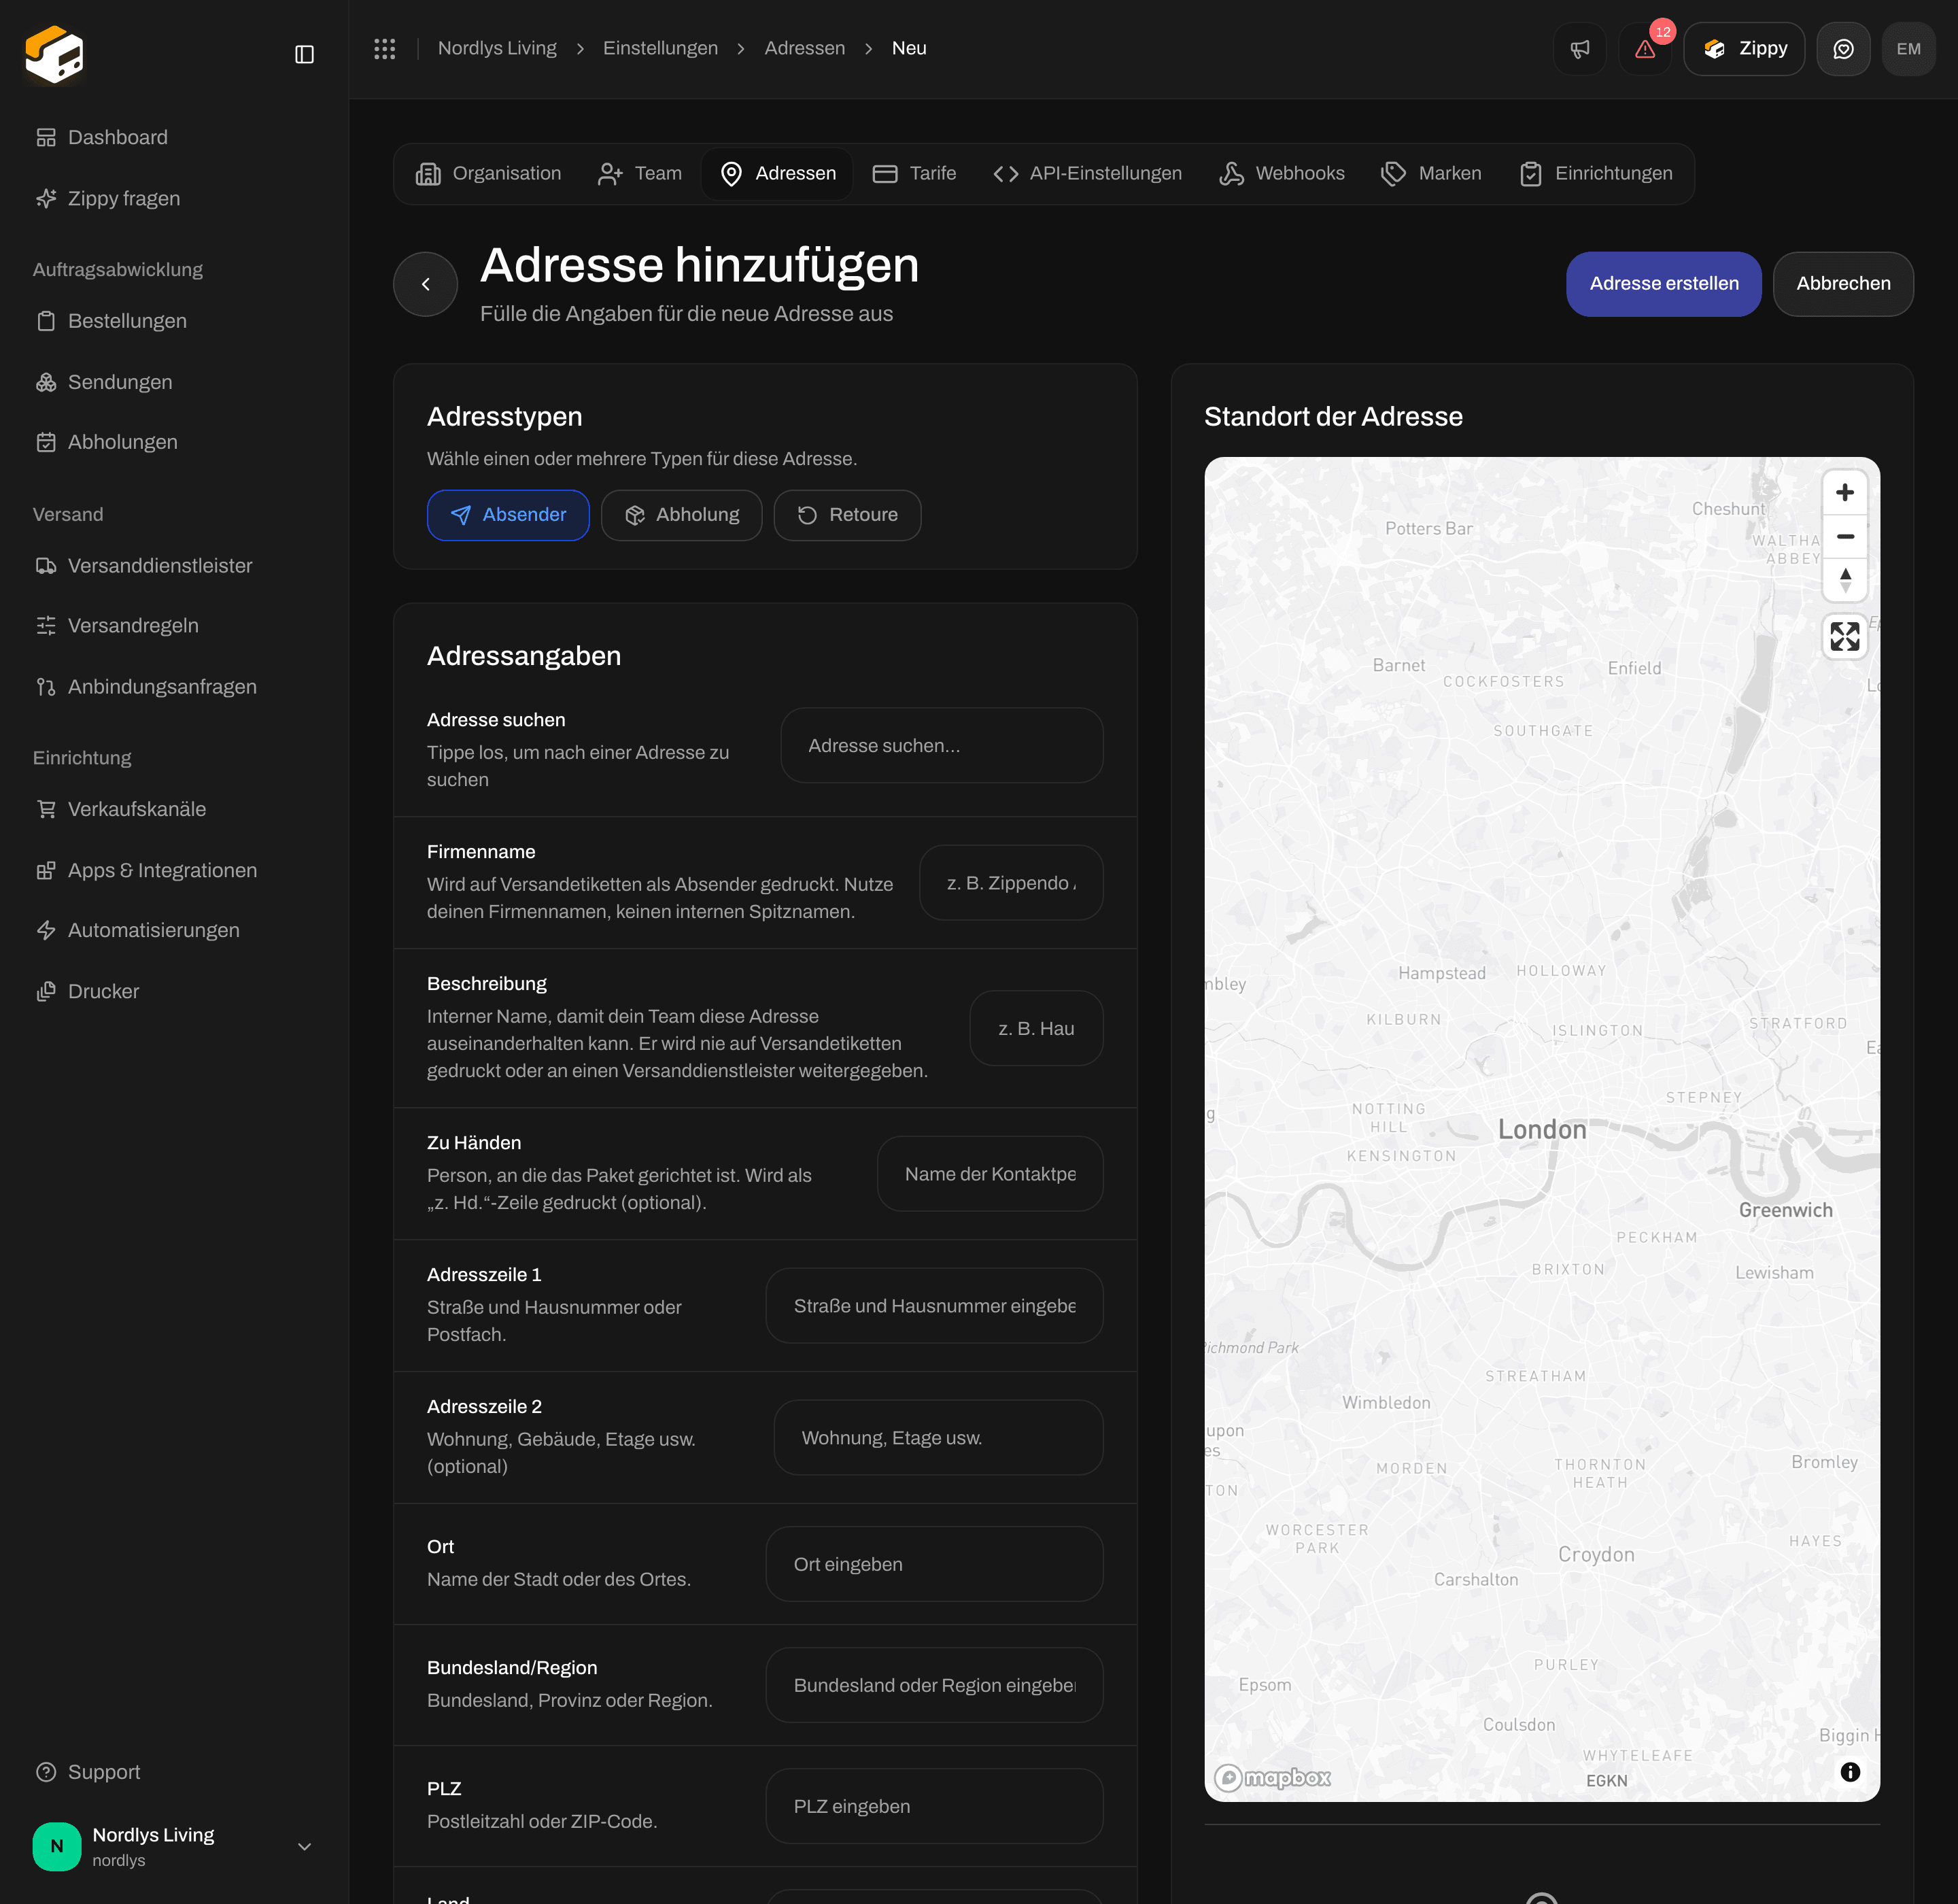Click the Abbrechen button
Viewport: 1958px width, 1904px height.
1843,284
